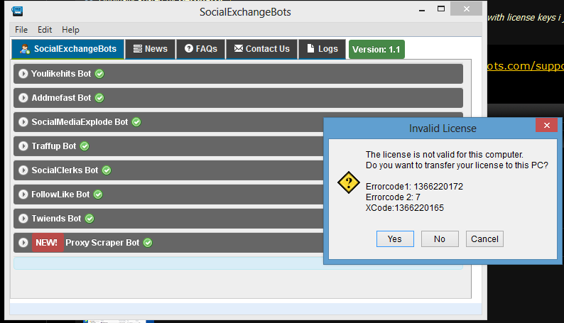
Task: Click the Youlikehits Bot label
Action: coord(61,74)
